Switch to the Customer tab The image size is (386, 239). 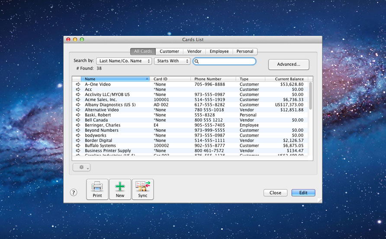pyautogui.click(x=169, y=51)
